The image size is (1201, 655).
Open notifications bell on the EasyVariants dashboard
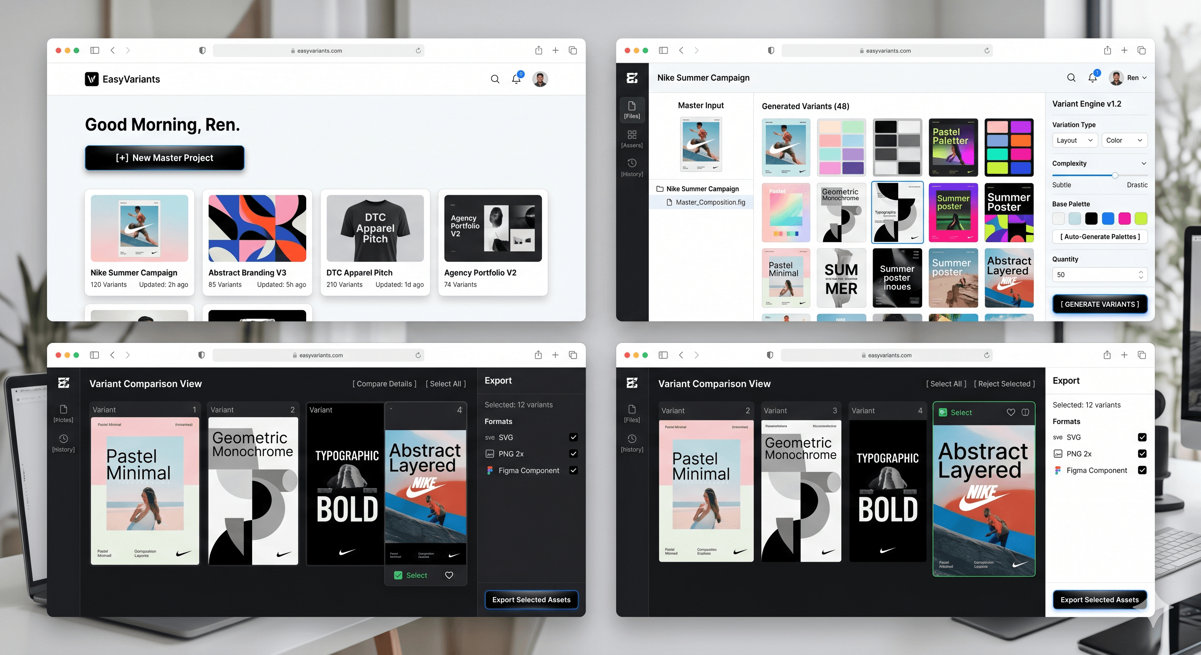coord(516,79)
